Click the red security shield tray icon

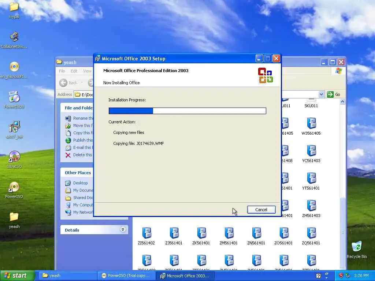click(341, 276)
